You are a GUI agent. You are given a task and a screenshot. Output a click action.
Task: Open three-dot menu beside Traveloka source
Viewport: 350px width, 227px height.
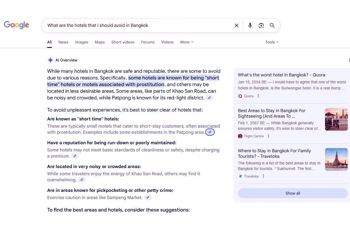263,176
